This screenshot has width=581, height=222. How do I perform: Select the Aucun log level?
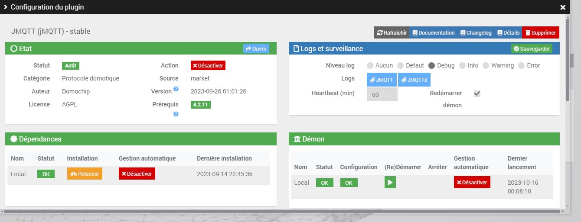click(x=370, y=66)
